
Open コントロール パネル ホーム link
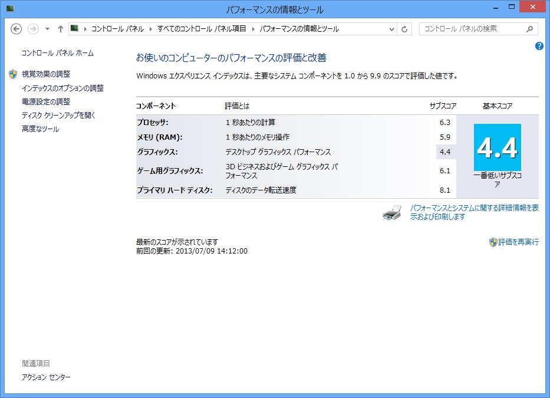pyautogui.click(x=58, y=53)
